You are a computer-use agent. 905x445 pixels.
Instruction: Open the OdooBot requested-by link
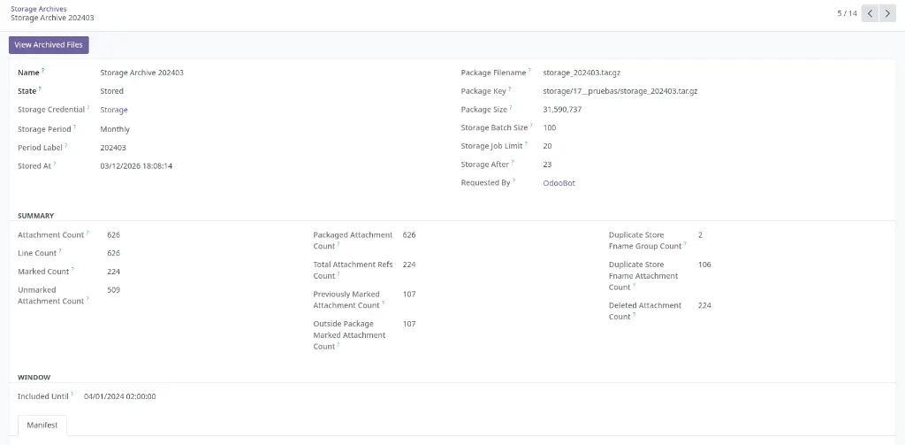[x=559, y=183]
